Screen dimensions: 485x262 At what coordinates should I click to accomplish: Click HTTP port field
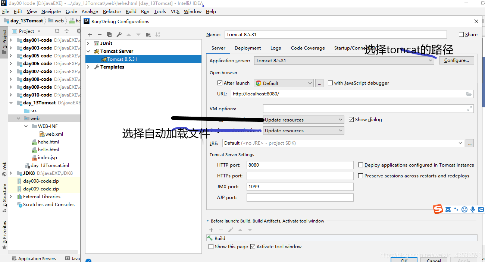point(300,165)
